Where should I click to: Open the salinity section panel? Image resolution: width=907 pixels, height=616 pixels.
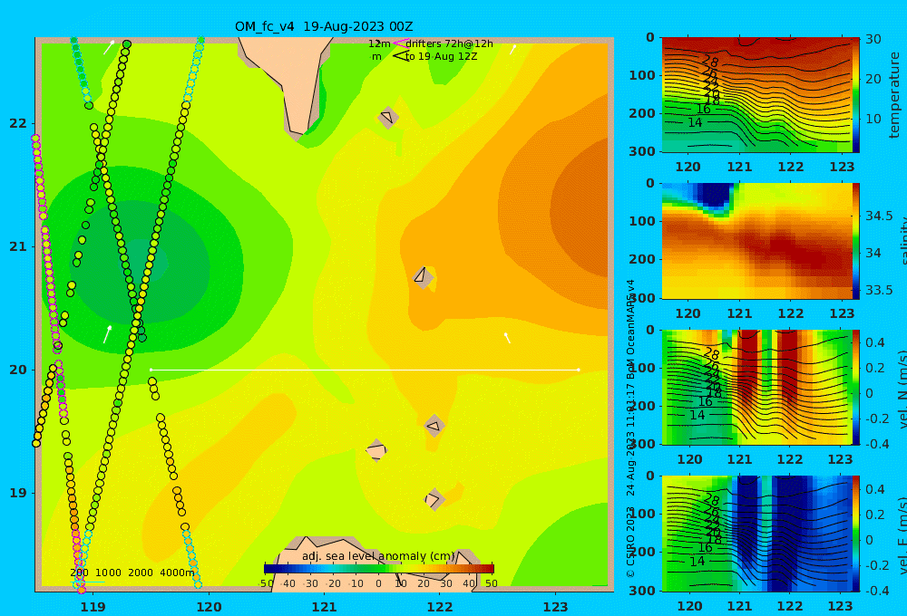pyautogui.click(x=756, y=241)
